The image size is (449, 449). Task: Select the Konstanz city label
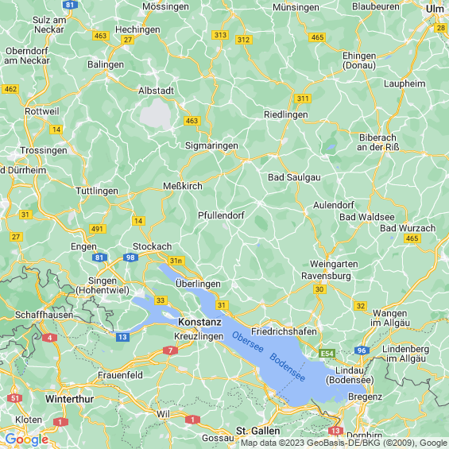pos(199,322)
